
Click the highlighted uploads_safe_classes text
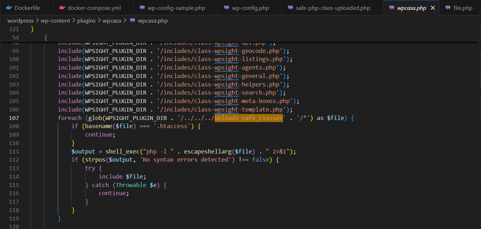click(x=249, y=118)
